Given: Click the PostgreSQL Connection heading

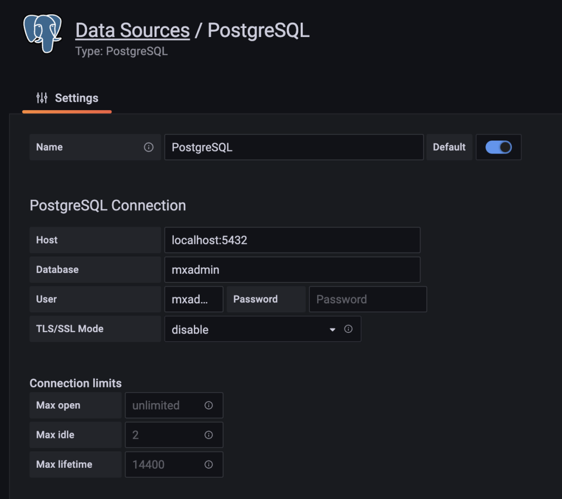Looking at the screenshot, I should click(x=108, y=205).
